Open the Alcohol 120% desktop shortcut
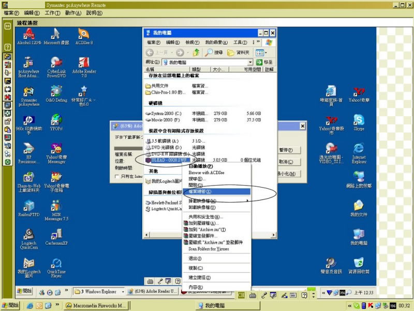Viewport: 414px width, 311px height. (x=29, y=36)
